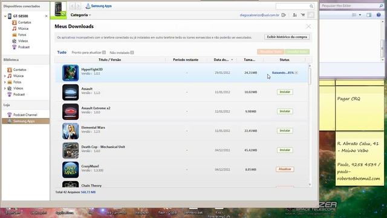Select the HyperFight3D app thumbnail

point(70,73)
